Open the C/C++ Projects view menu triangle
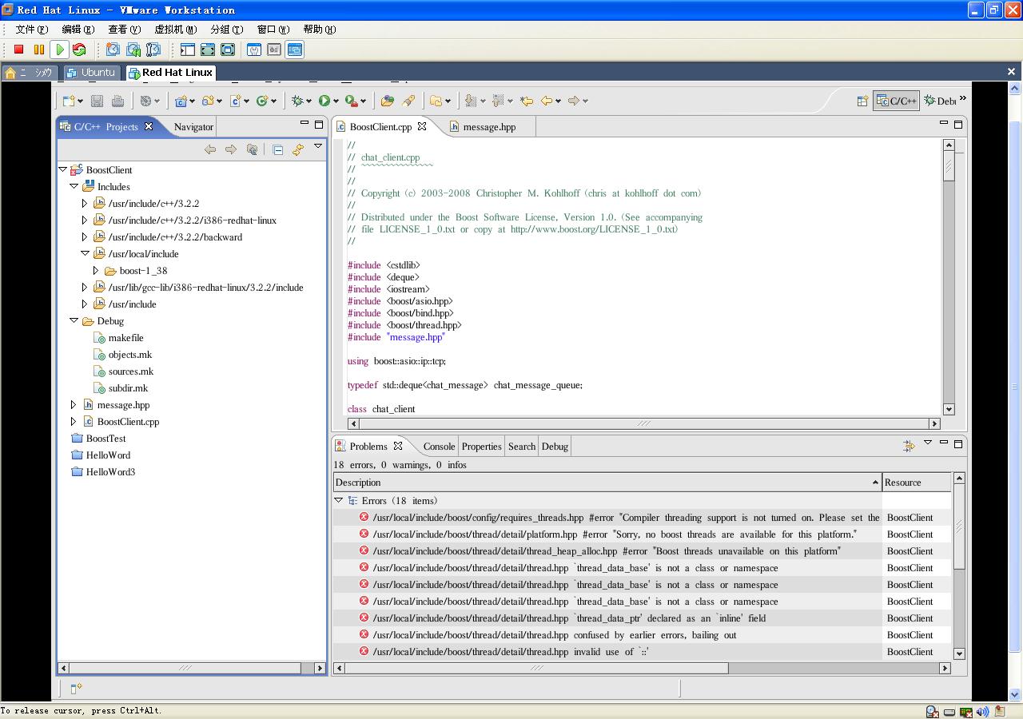The image size is (1023, 719). point(318,146)
